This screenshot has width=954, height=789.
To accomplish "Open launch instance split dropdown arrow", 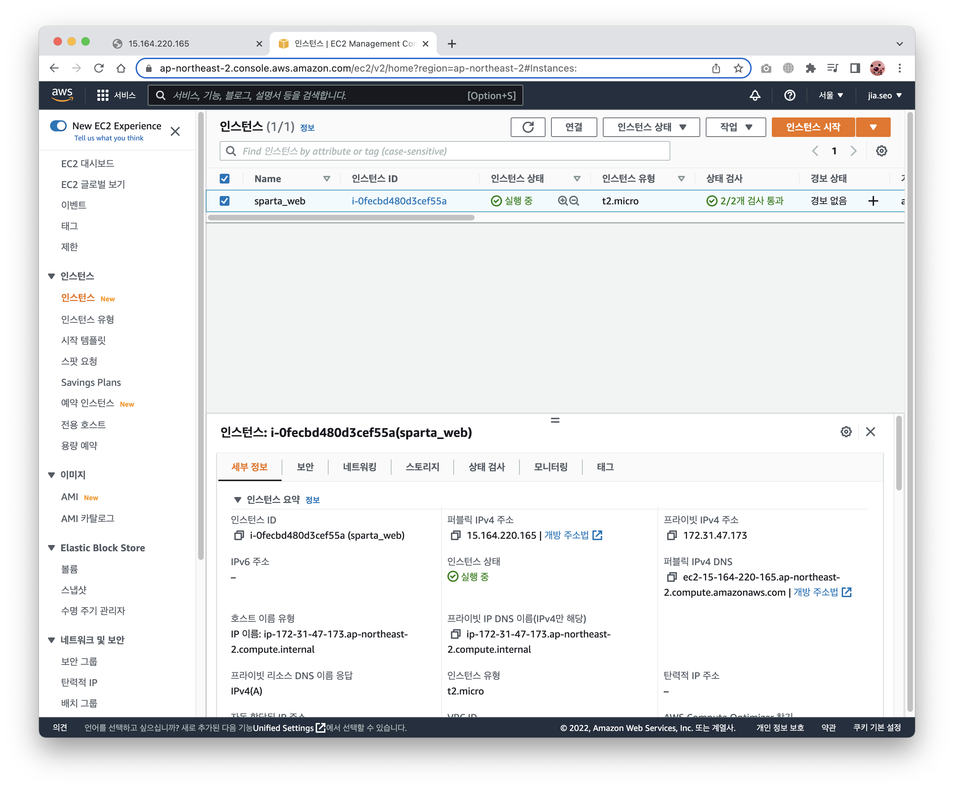I will (873, 127).
